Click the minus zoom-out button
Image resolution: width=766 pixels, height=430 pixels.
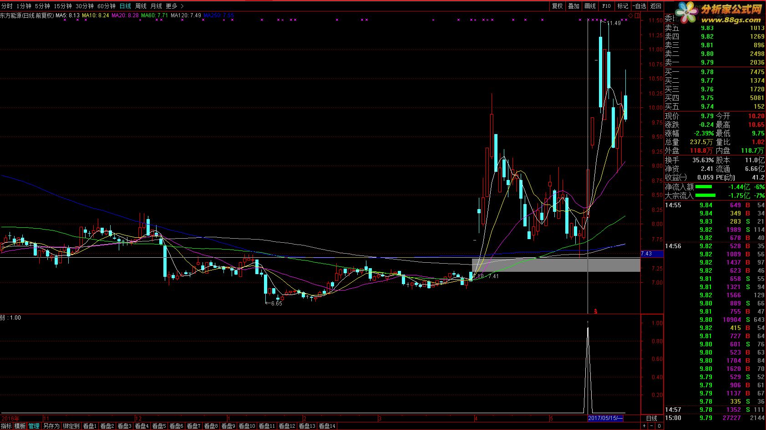coord(652,426)
